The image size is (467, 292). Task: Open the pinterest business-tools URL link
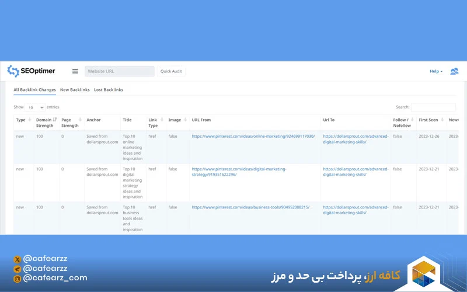pyautogui.click(x=250, y=207)
